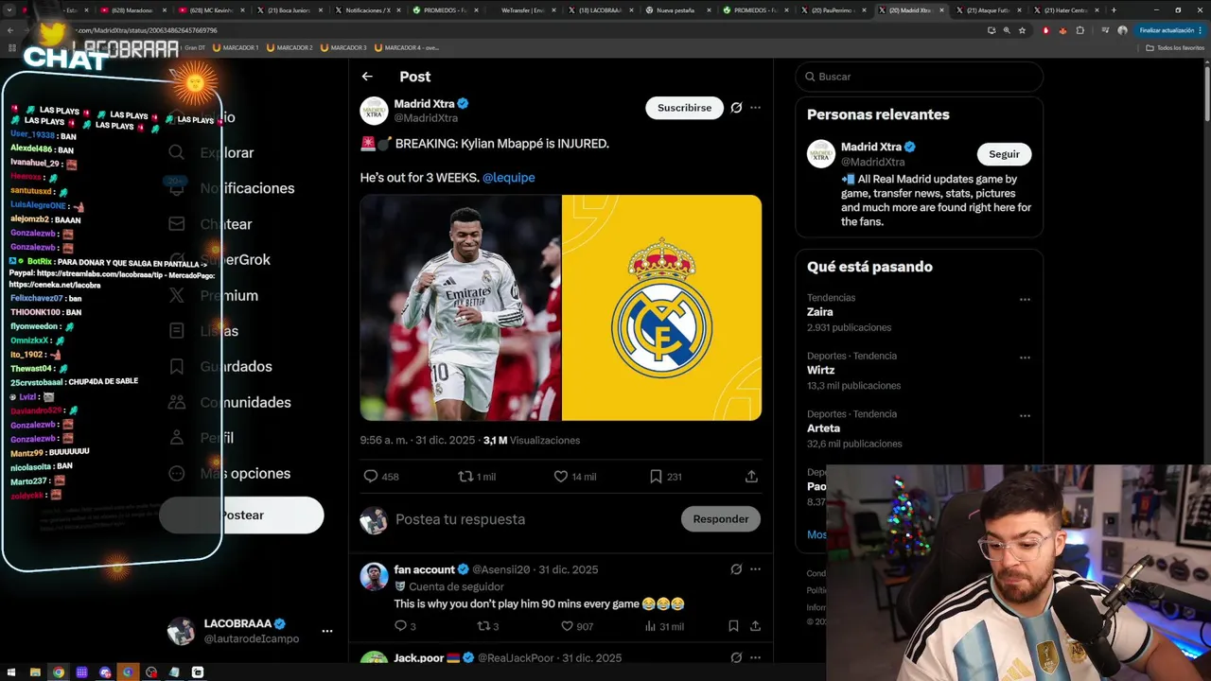Open the MARCADOR 1 bookmark
This screenshot has width=1211, height=681.
tap(236, 47)
